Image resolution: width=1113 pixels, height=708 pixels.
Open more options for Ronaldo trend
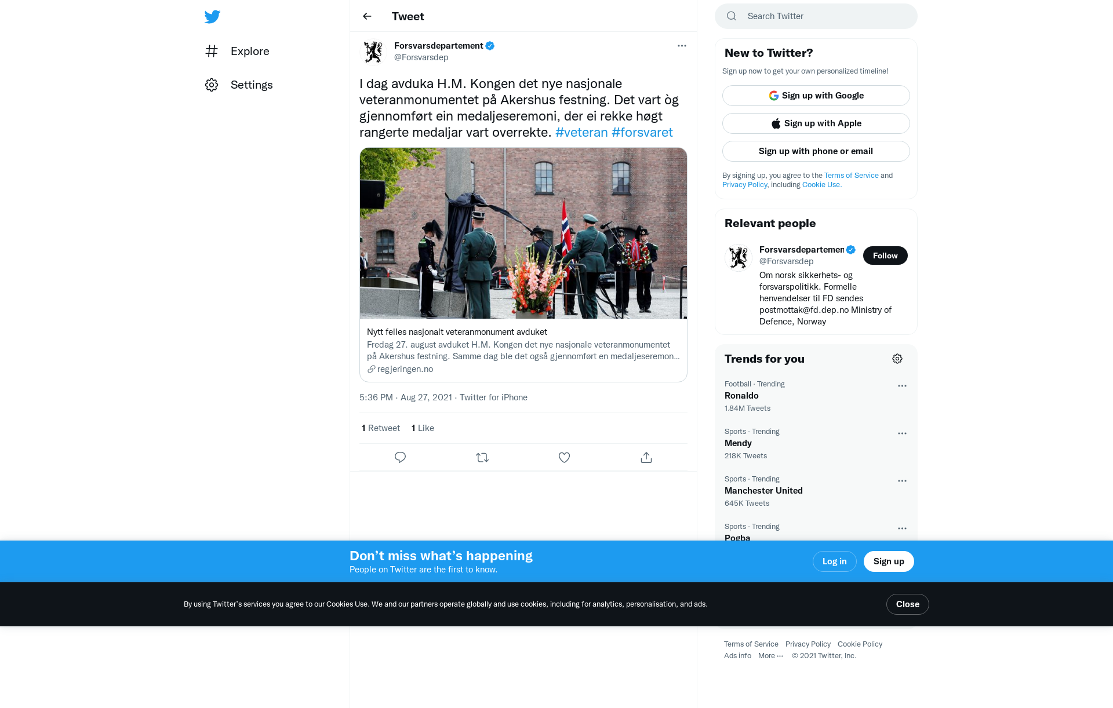pos(902,386)
